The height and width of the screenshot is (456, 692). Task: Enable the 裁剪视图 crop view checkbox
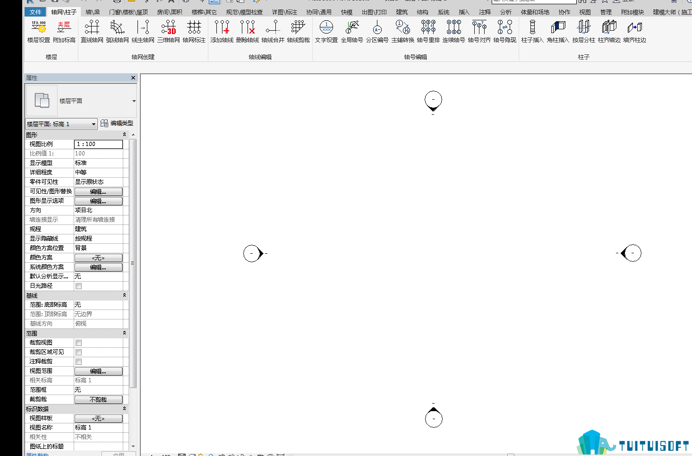click(x=79, y=343)
